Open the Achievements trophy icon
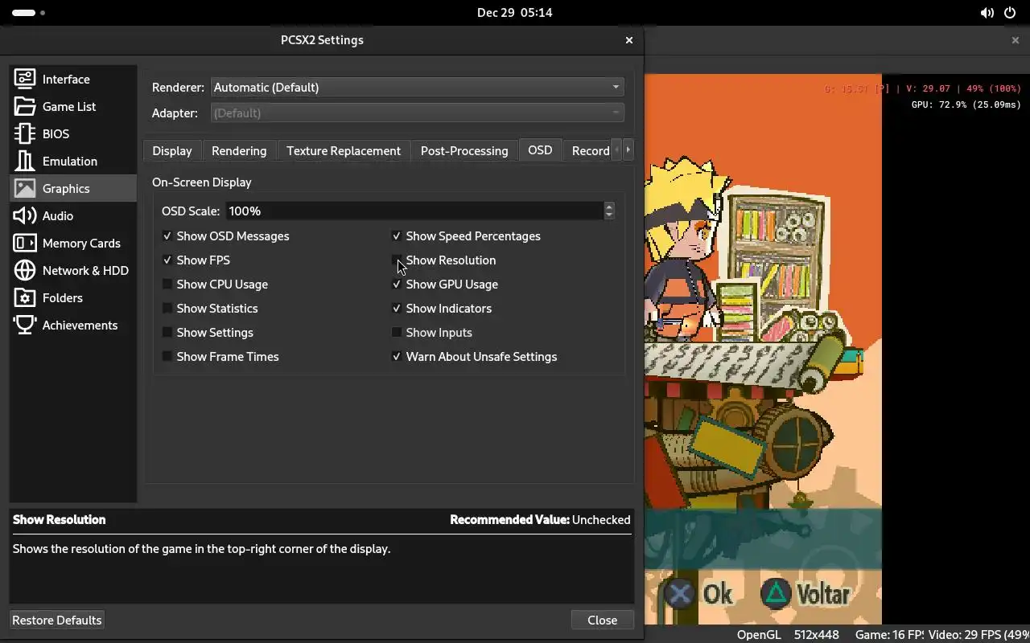The image size is (1030, 643). pos(25,325)
